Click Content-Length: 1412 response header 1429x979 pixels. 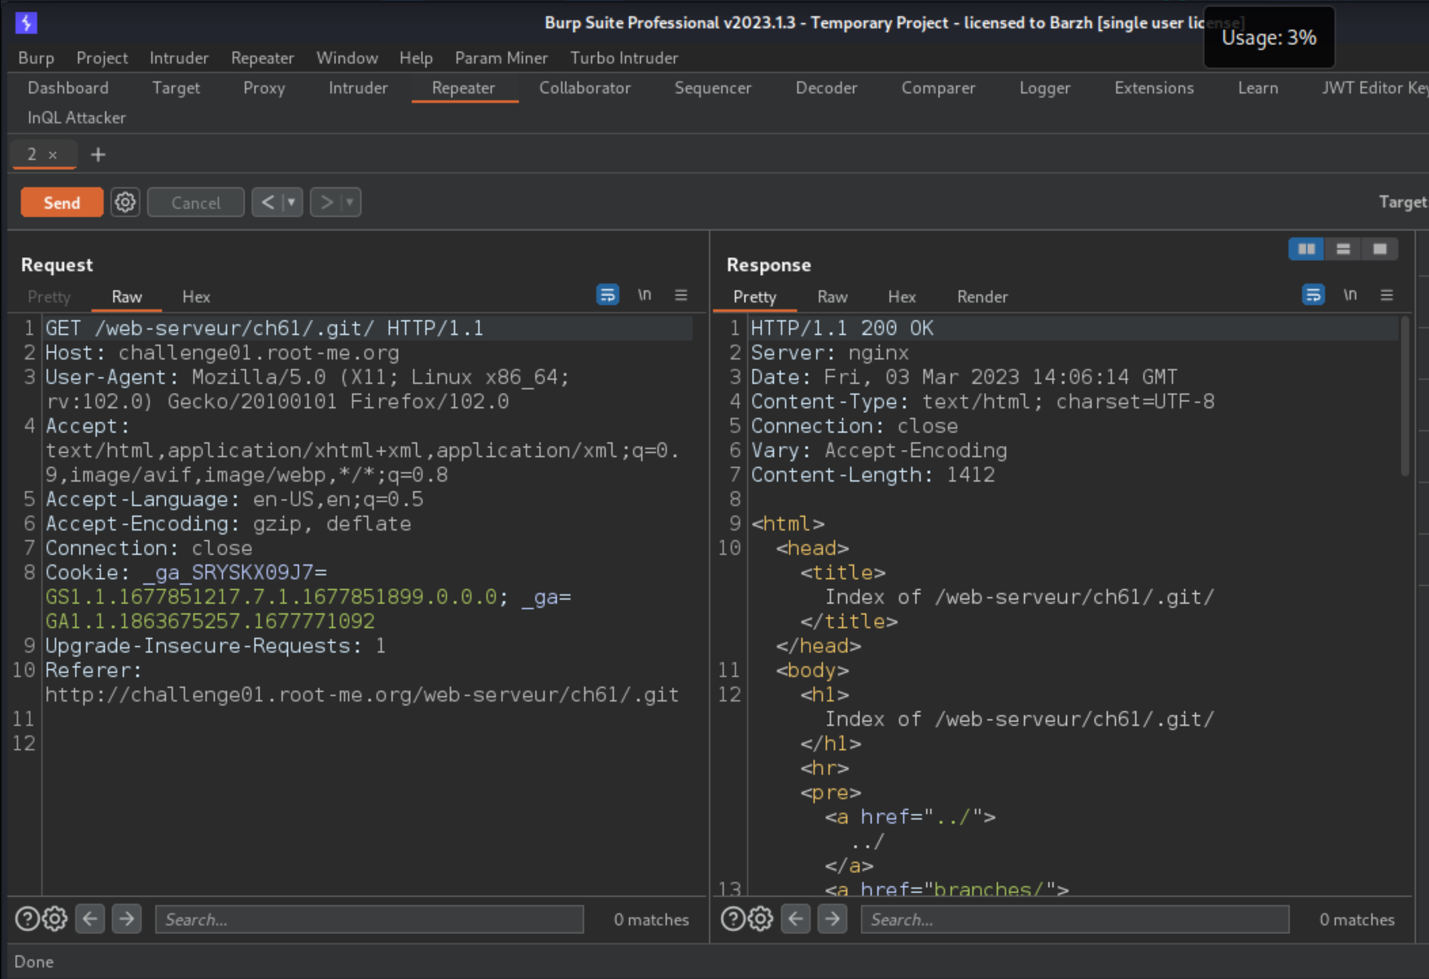point(872,475)
